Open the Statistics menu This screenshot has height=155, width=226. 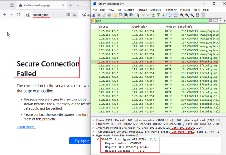(155, 10)
